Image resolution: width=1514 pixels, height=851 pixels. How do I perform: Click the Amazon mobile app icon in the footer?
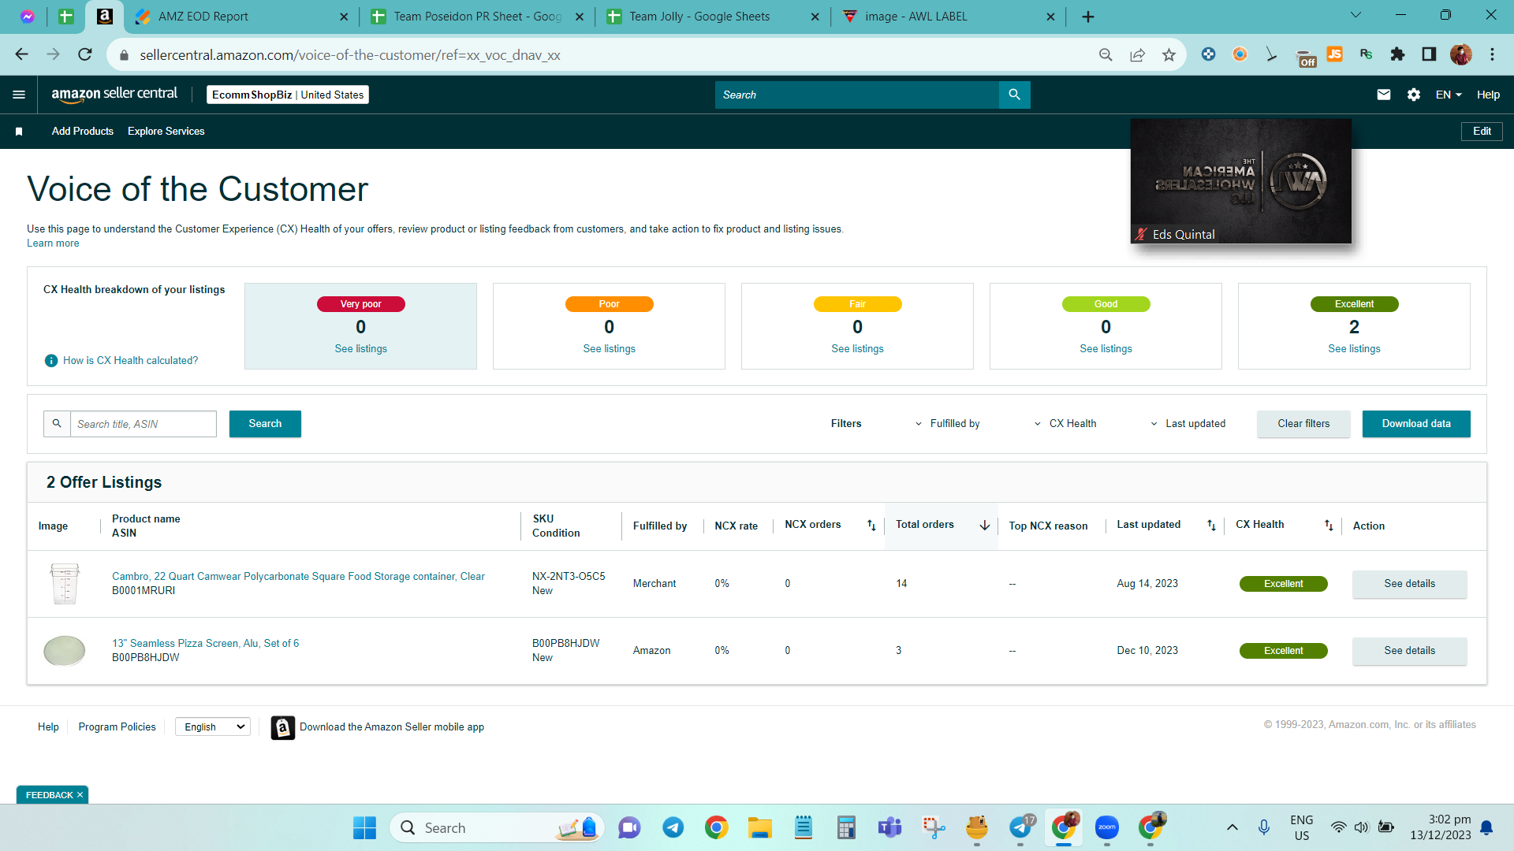282,727
